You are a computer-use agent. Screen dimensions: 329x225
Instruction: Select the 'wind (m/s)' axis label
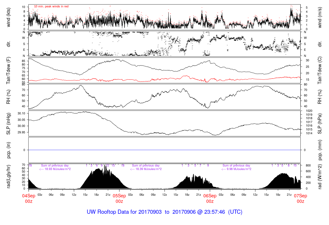click(x=320, y=17)
